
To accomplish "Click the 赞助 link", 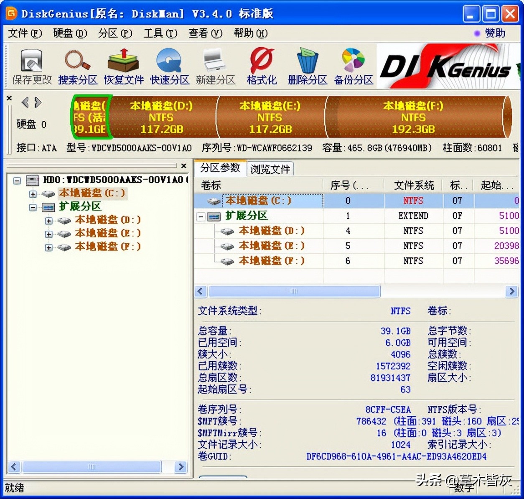I will [x=494, y=33].
